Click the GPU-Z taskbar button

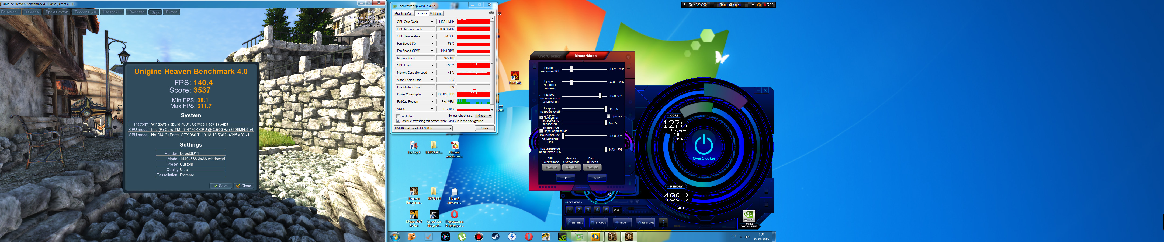pos(579,237)
